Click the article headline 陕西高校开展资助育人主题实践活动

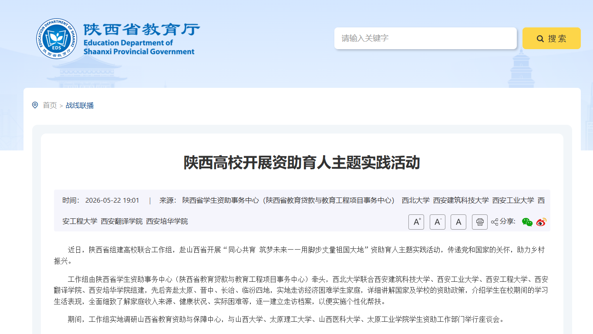tap(302, 163)
